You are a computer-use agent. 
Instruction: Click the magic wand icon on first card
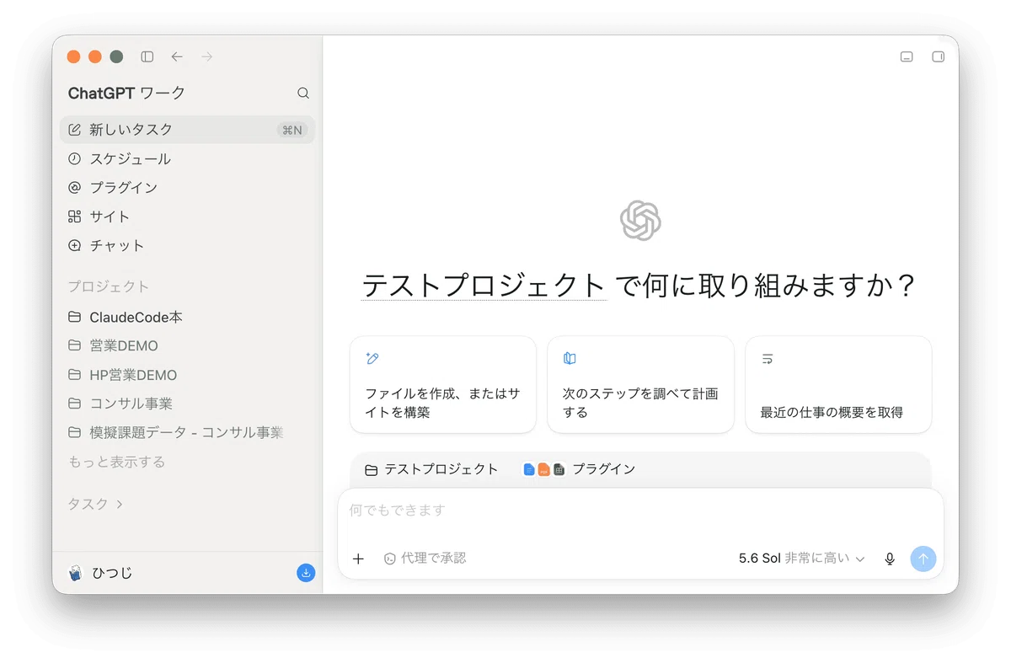pos(372,358)
